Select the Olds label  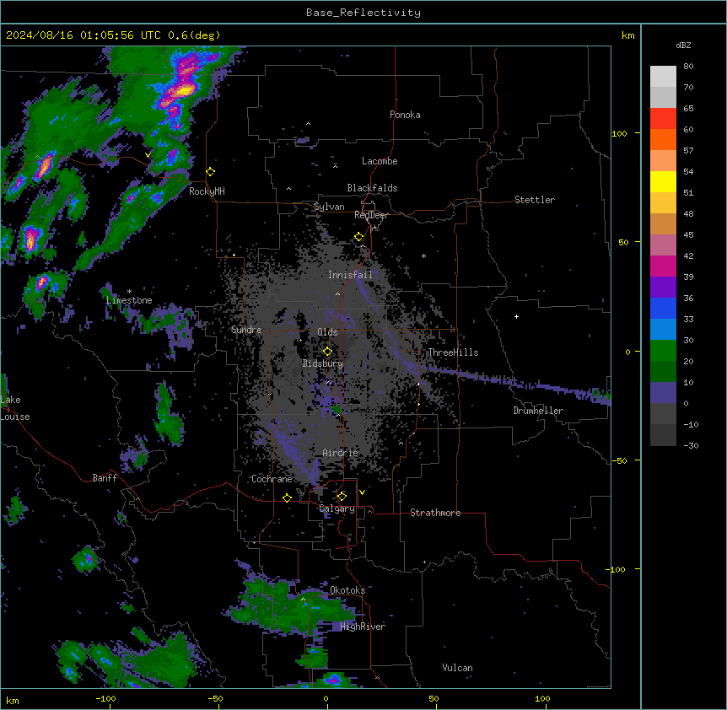point(327,332)
